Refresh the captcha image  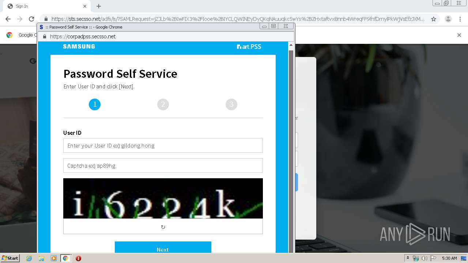[163, 227]
